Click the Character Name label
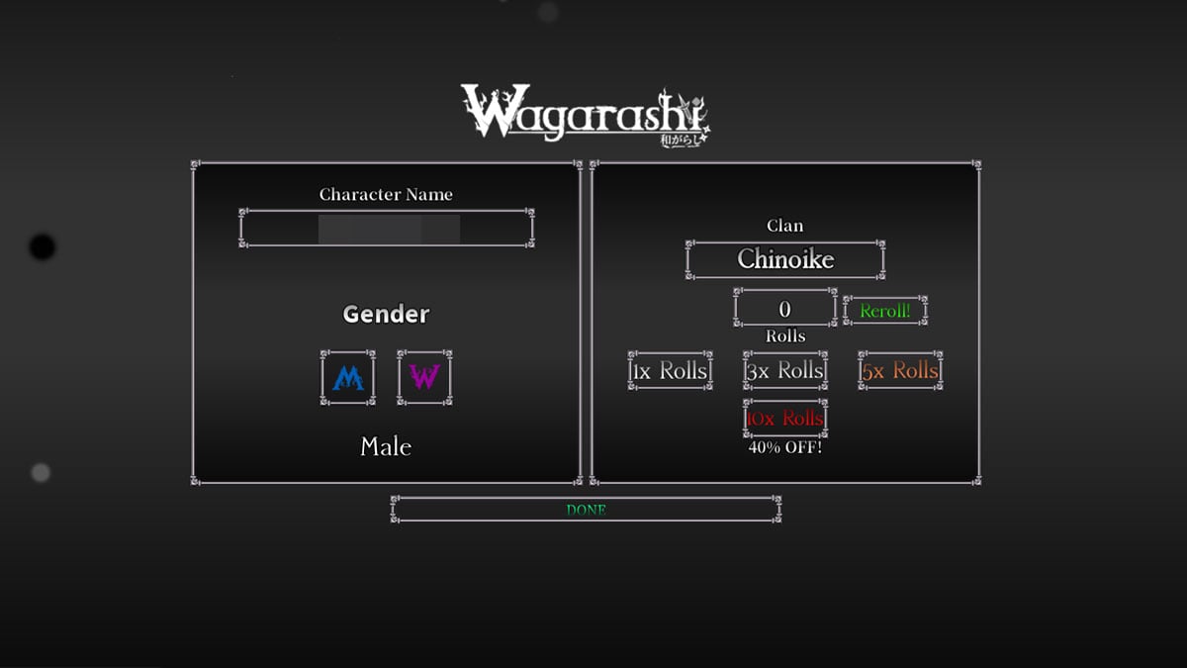1187x668 pixels. (386, 195)
